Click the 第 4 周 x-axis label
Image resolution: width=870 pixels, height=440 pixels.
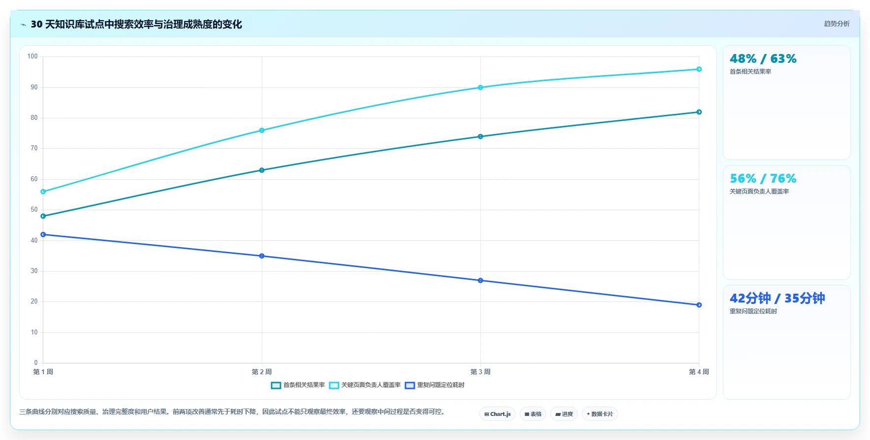click(699, 372)
